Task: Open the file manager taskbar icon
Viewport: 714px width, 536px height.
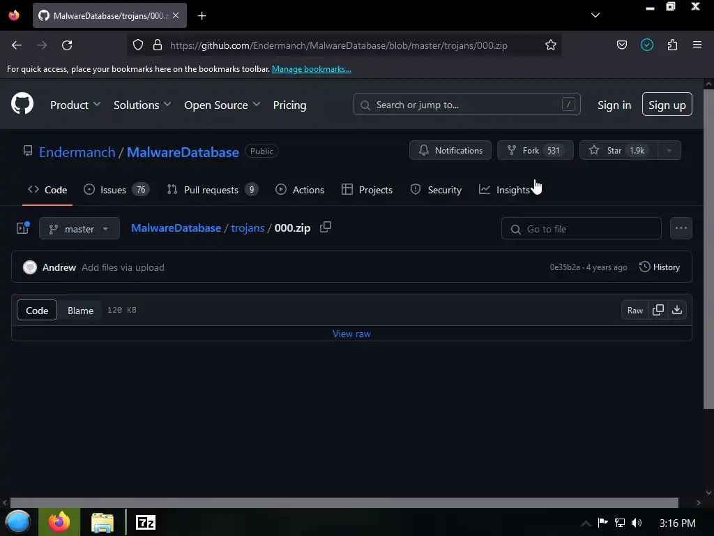Action: (x=102, y=522)
